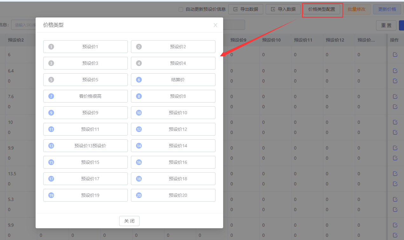Click the 预设价9 column header
The height and width of the screenshot is (240, 404).
(238, 40)
